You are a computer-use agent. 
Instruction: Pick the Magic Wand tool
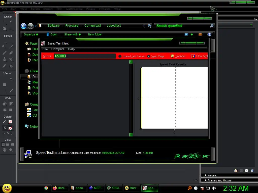(4, 46)
